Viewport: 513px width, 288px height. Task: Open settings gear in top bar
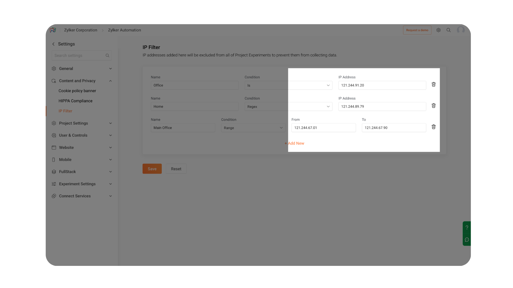pyautogui.click(x=438, y=30)
